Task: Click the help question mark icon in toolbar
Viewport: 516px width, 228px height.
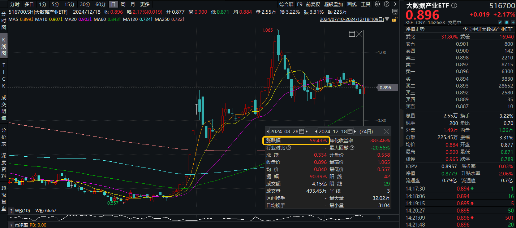Action: click(387, 4)
